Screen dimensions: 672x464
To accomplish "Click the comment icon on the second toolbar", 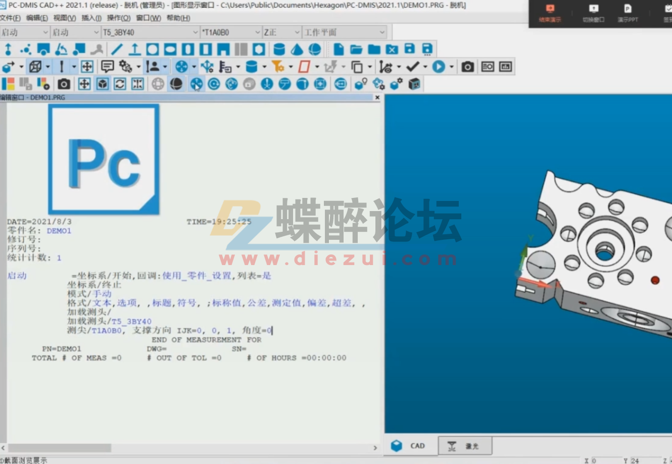I will tap(107, 66).
